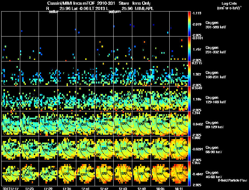Image resolution: width=249 pixels, height=190 pixels.
Task: Choose the Oxygen 129-169 keV panel at 17:35
Action: coord(67,99)
